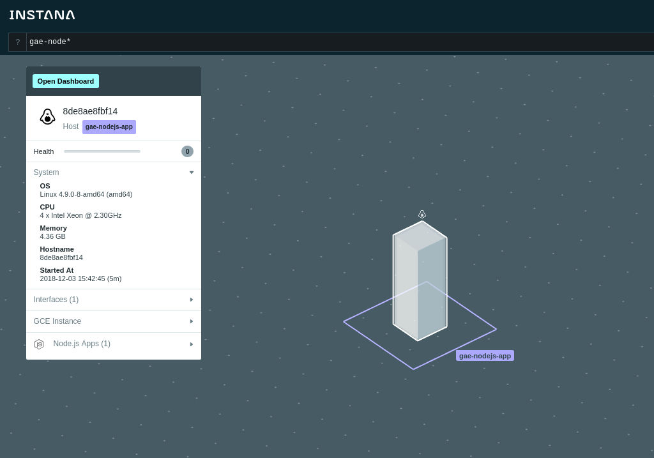Screen dimensions: 654x458
Task: Select the host tower in the map
Action: [x=420, y=280]
